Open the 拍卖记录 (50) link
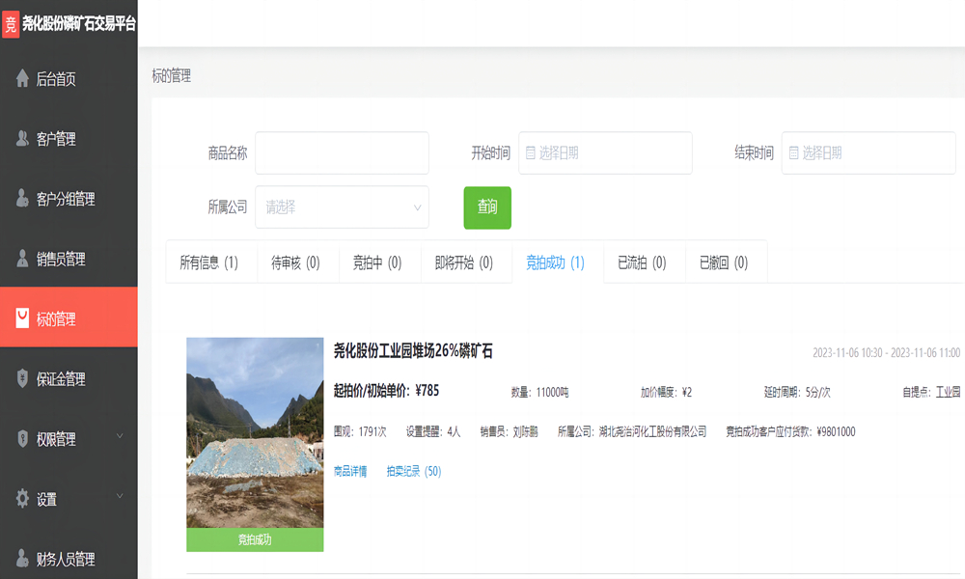 413,472
